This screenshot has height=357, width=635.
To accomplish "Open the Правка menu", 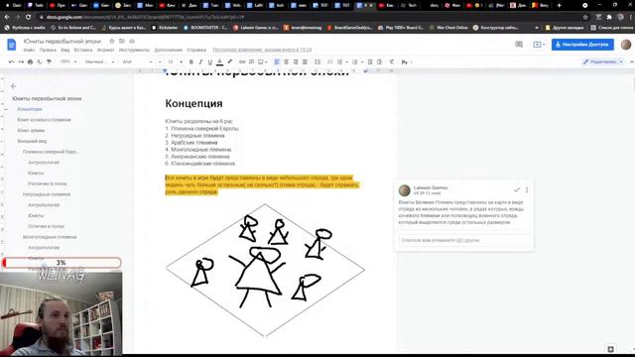I will tap(48, 50).
